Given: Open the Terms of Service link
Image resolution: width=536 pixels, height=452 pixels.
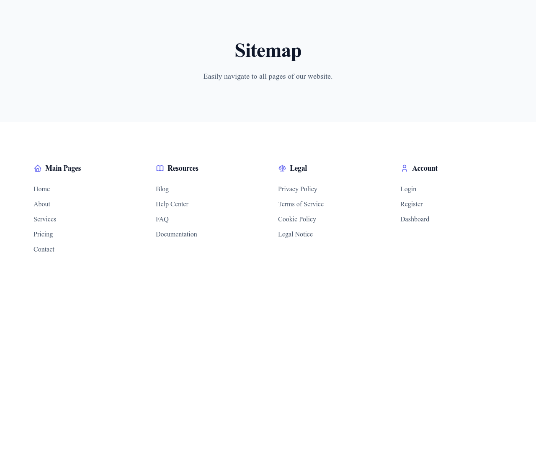Looking at the screenshot, I should pyautogui.click(x=301, y=204).
